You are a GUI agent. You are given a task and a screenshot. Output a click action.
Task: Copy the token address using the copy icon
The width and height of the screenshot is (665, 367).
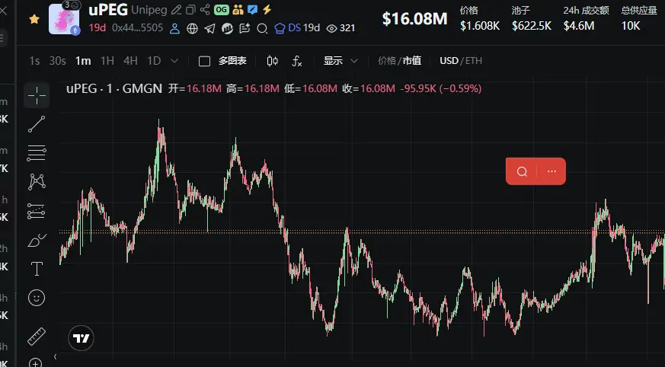(191, 10)
